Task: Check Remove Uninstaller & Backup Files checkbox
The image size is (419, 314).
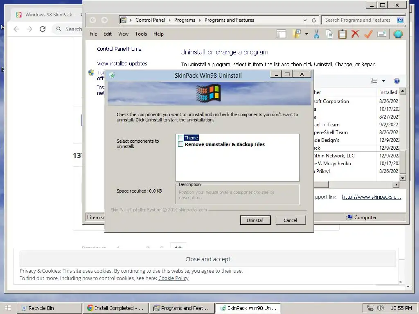Action: pos(180,144)
